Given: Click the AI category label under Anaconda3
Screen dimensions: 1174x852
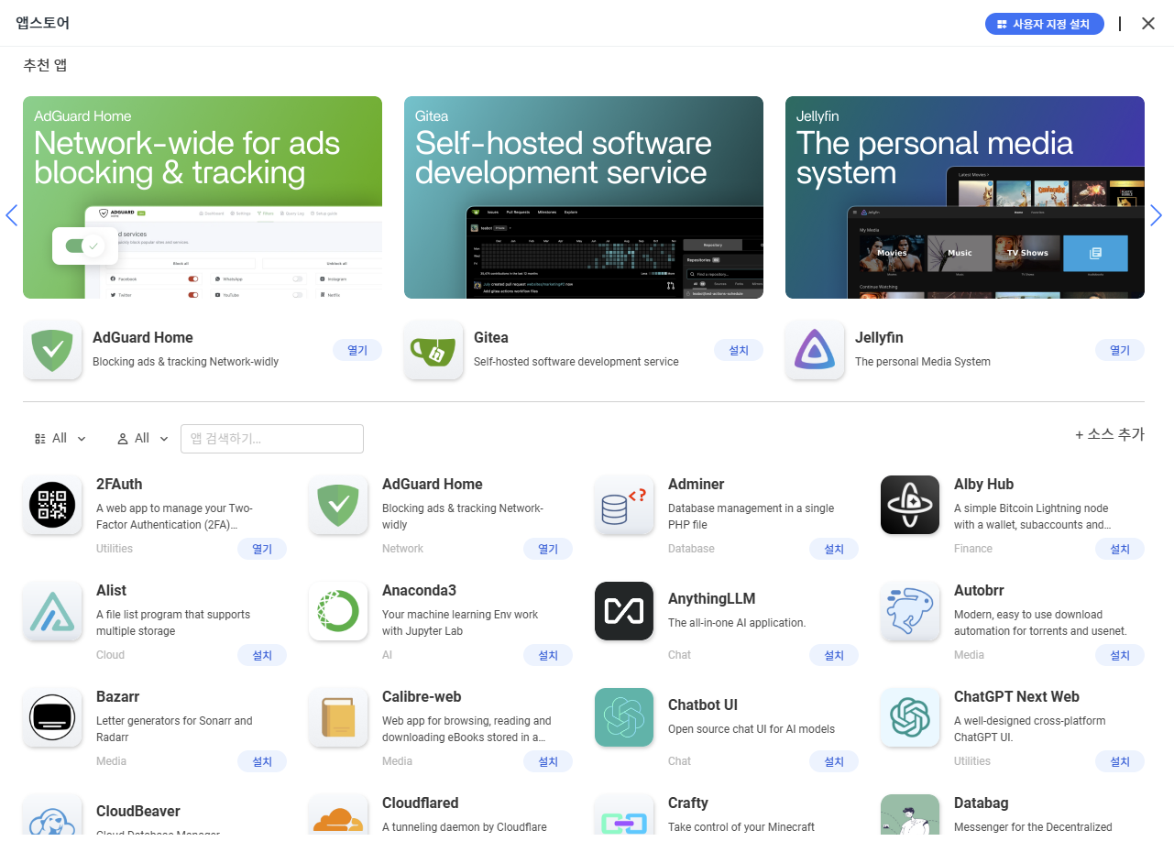Looking at the screenshot, I should point(387,655).
